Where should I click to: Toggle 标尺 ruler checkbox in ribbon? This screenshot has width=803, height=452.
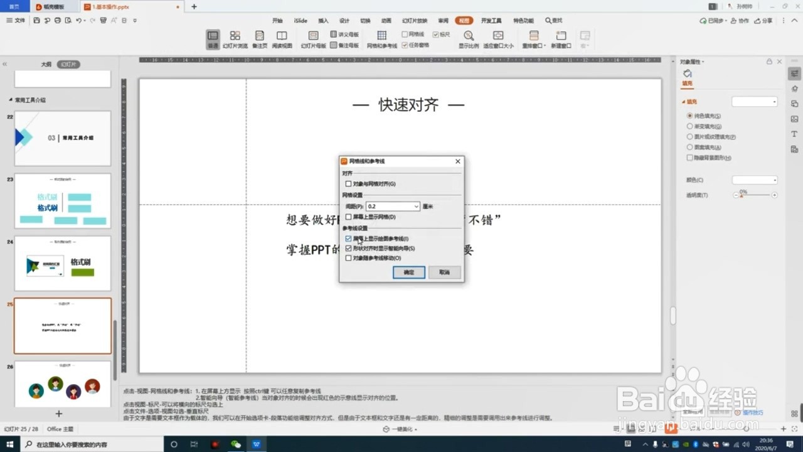pos(436,35)
